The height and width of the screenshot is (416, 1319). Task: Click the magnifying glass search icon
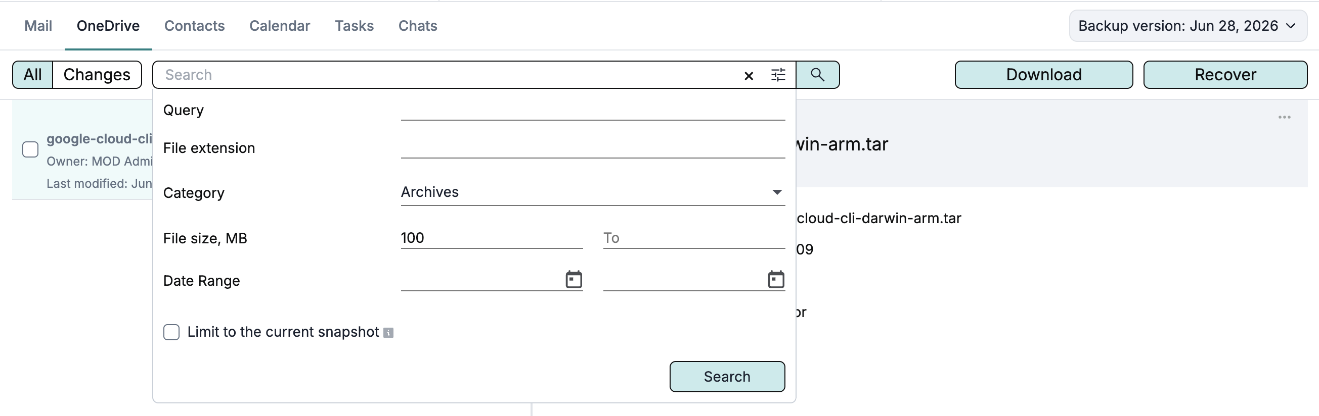pos(818,75)
